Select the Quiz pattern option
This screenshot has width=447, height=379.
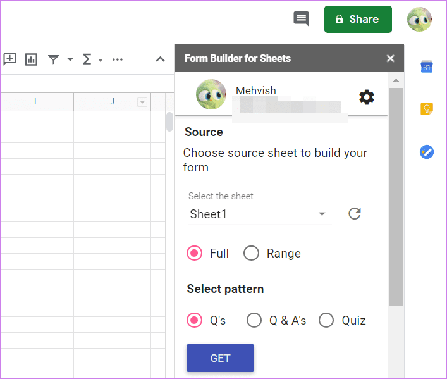click(326, 320)
